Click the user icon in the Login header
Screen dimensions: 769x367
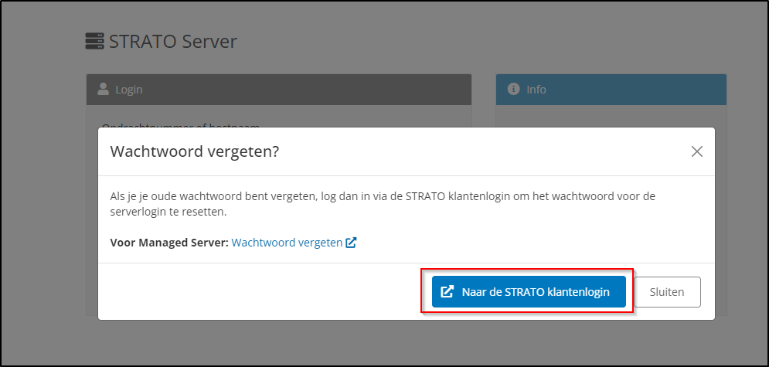(103, 89)
